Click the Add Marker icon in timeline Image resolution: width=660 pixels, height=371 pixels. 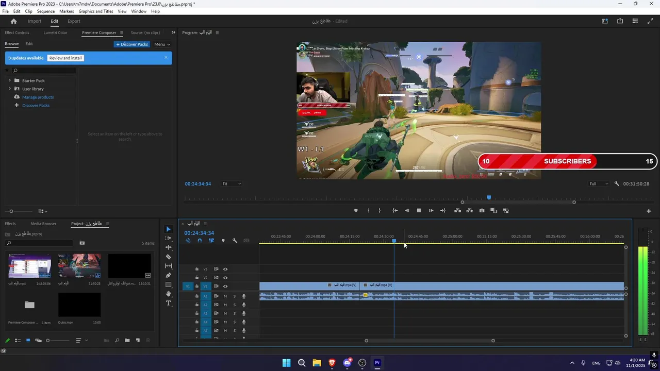click(x=223, y=241)
